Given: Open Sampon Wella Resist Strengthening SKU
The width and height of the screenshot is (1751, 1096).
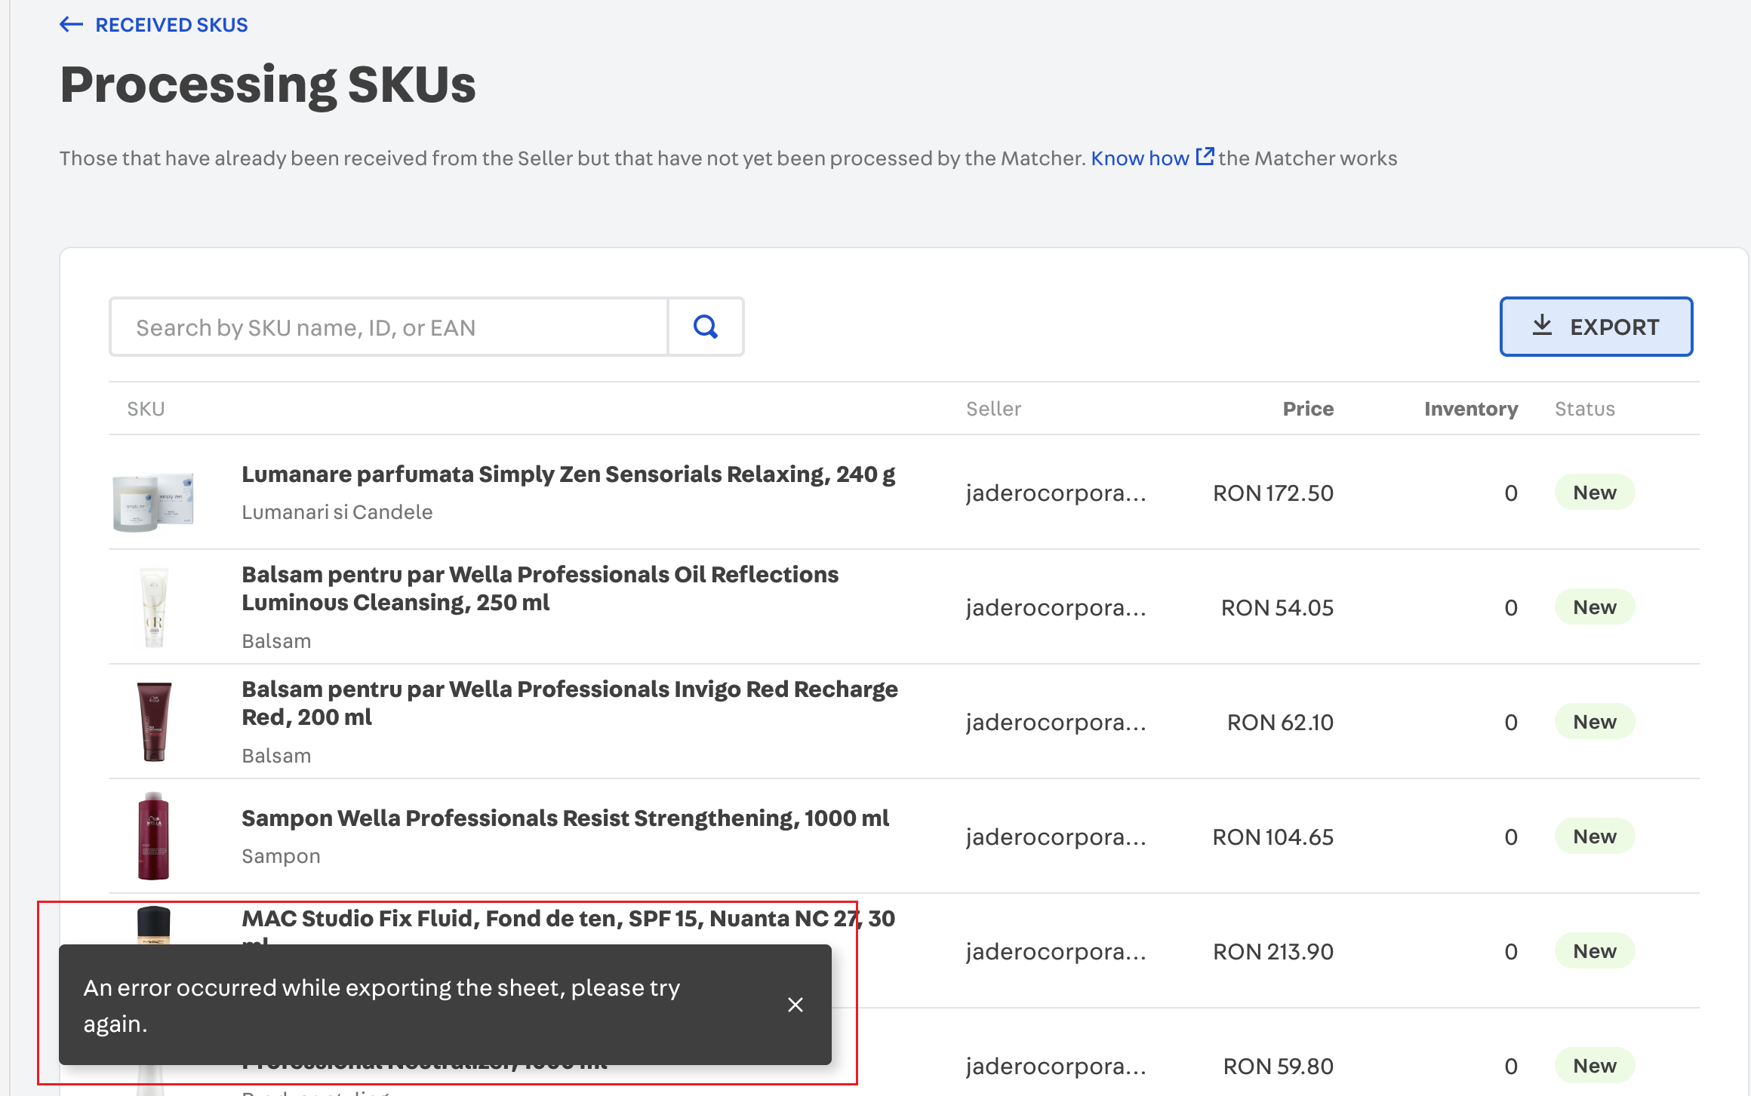Looking at the screenshot, I should (x=565, y=818).
